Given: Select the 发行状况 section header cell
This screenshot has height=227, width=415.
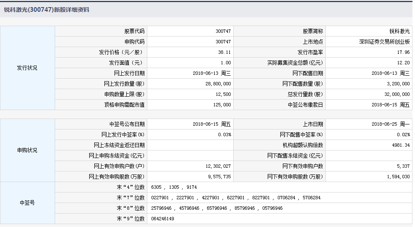Looking at the screenshot, I should [27, 68].
